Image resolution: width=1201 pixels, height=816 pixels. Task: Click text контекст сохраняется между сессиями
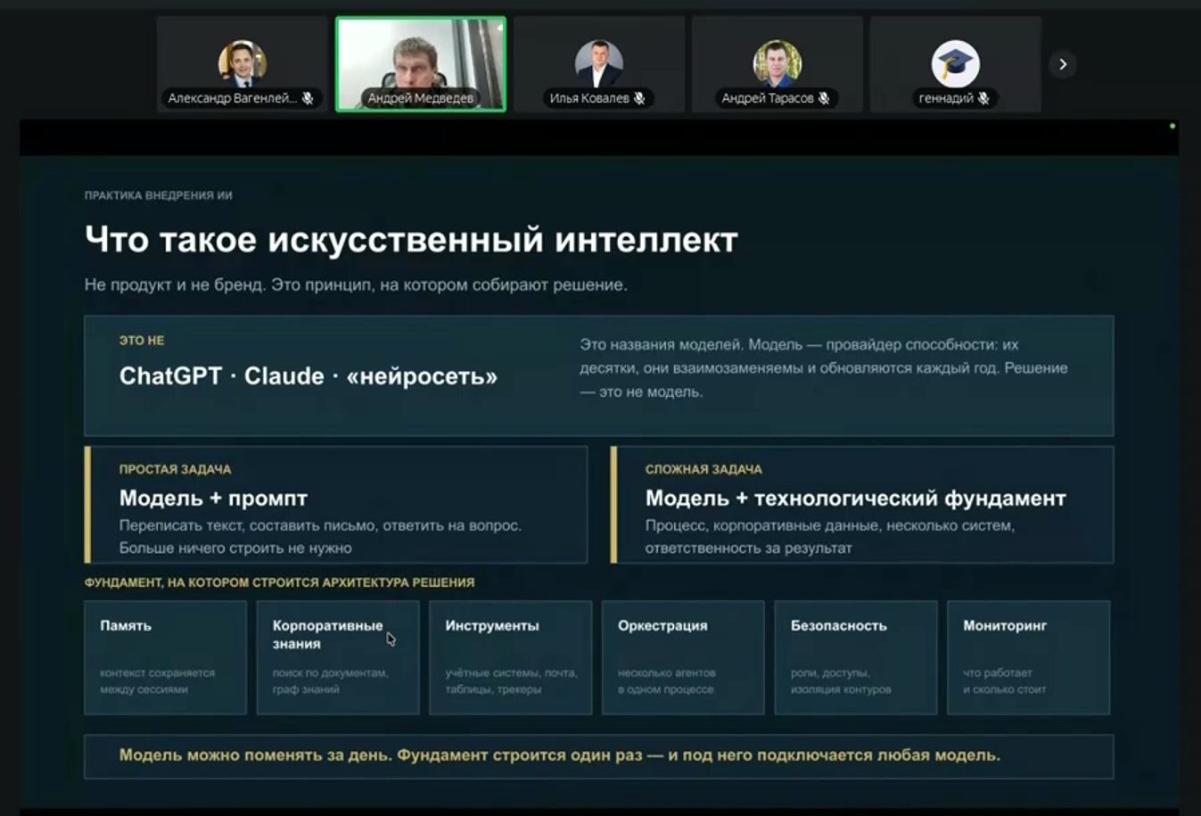point(157,681)
